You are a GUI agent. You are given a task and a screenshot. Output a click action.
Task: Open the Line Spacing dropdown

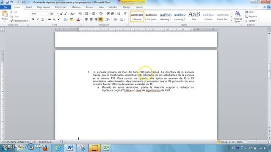(x=108, y=19)
